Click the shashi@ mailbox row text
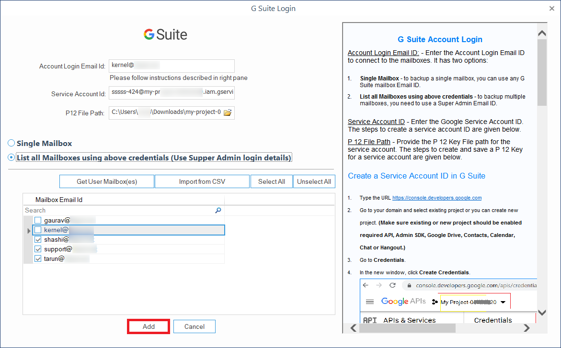The image size is (561, 348). (x=56, y=240)
